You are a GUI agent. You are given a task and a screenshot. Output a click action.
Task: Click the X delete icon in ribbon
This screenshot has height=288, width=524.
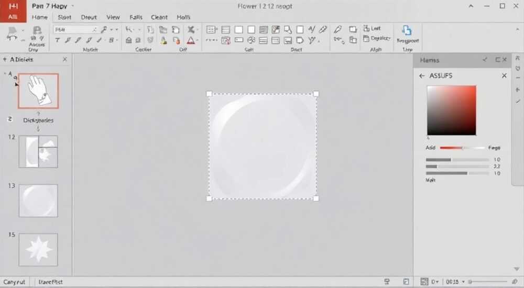pyautogui.click(x=191, y=29)
